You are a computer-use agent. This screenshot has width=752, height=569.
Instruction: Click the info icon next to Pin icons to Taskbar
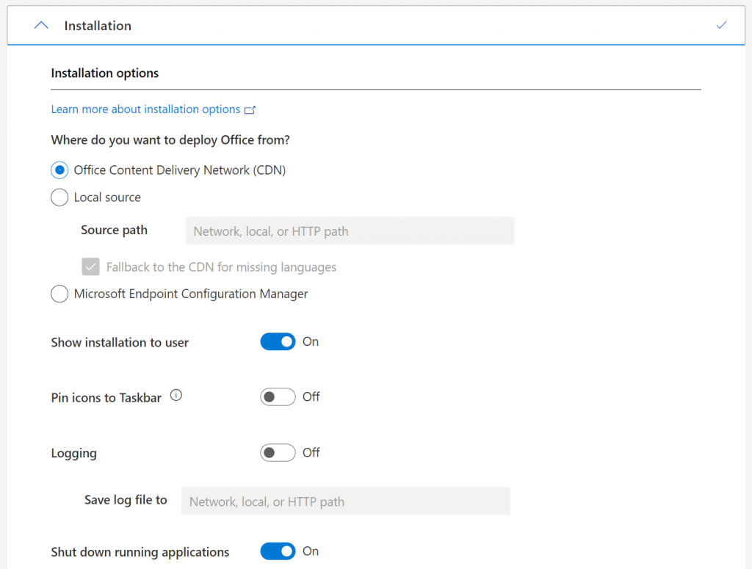click(176, 396)
